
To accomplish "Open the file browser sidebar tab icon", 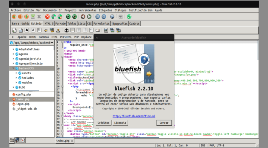I will point(12,140).
